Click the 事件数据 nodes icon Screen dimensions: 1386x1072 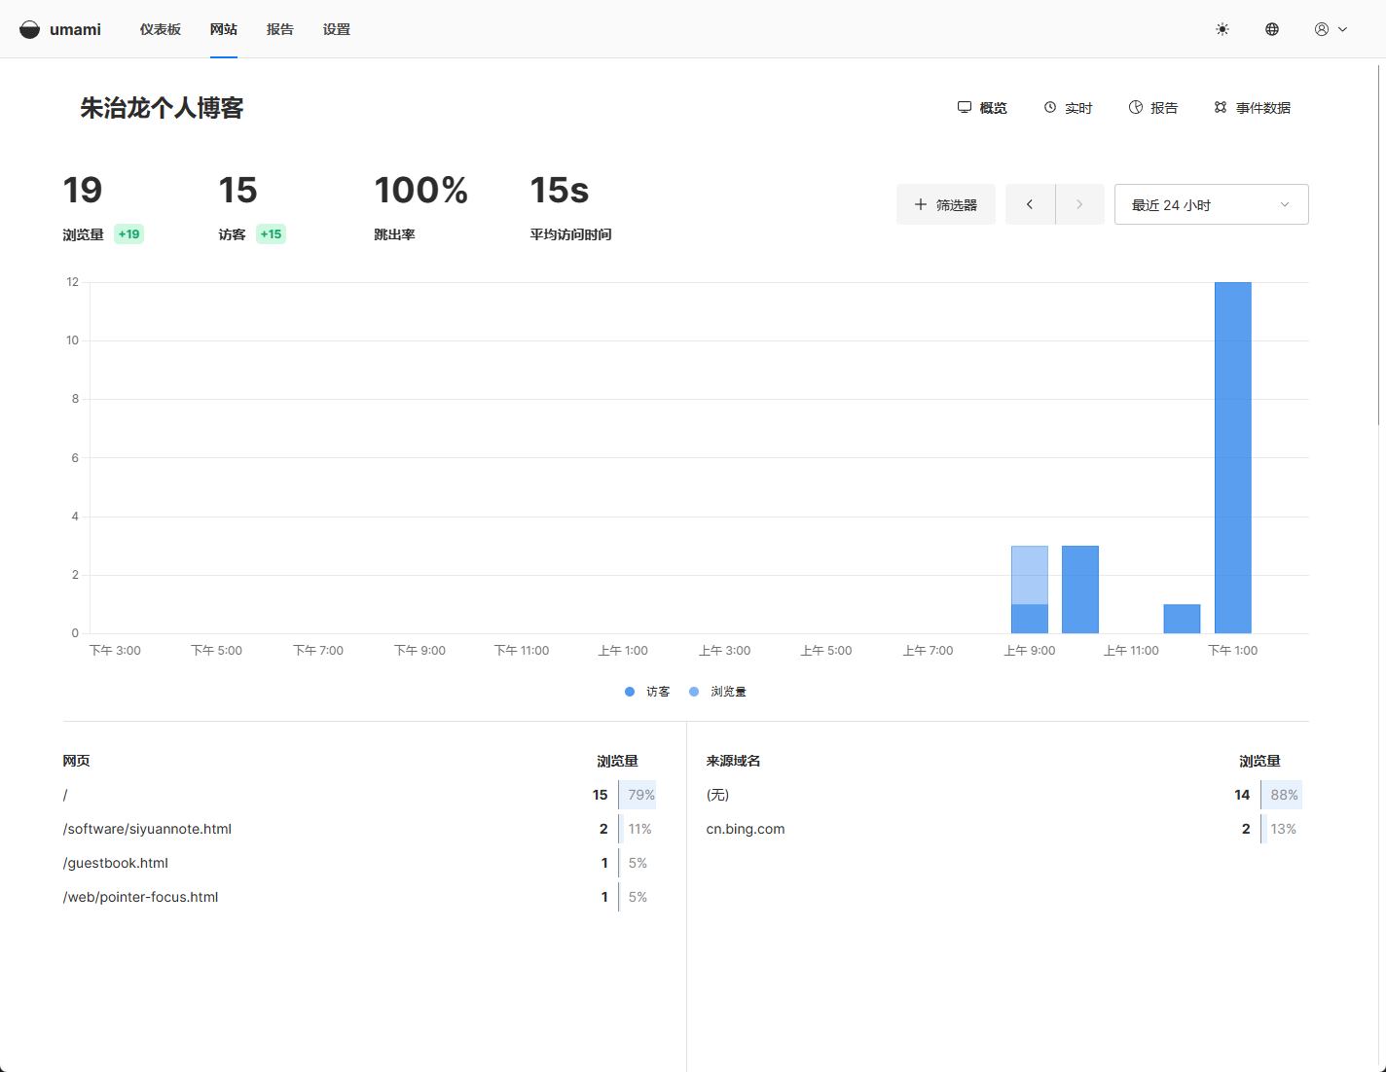click(1221, 107)
